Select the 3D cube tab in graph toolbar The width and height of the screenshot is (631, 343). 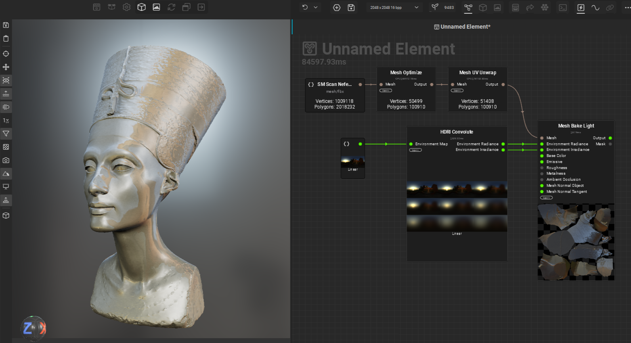point(483,8)
